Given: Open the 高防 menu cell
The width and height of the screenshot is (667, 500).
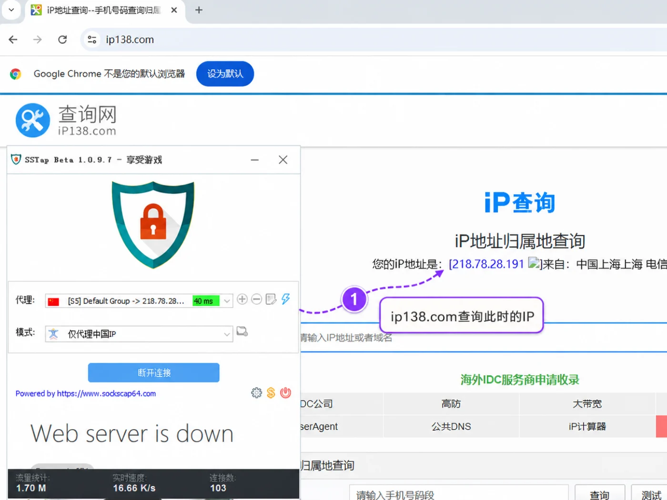Looking at the screenshot, I should pyautogui.click(x=451, y=404).
